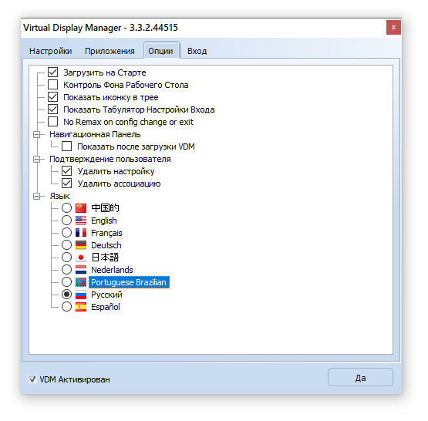Click the US flag next to English
428x421 pixels.
(x=81, y=221)
